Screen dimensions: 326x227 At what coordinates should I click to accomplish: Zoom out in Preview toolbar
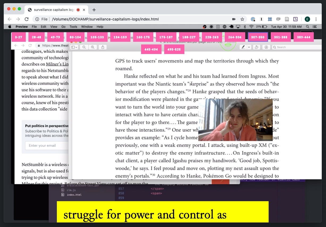click(84, 47)
